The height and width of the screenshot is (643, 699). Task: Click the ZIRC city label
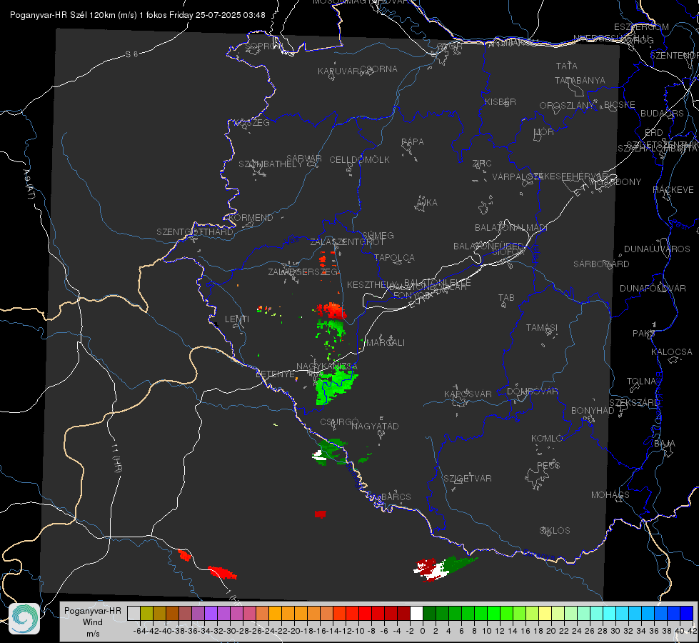tap(482, 164)
